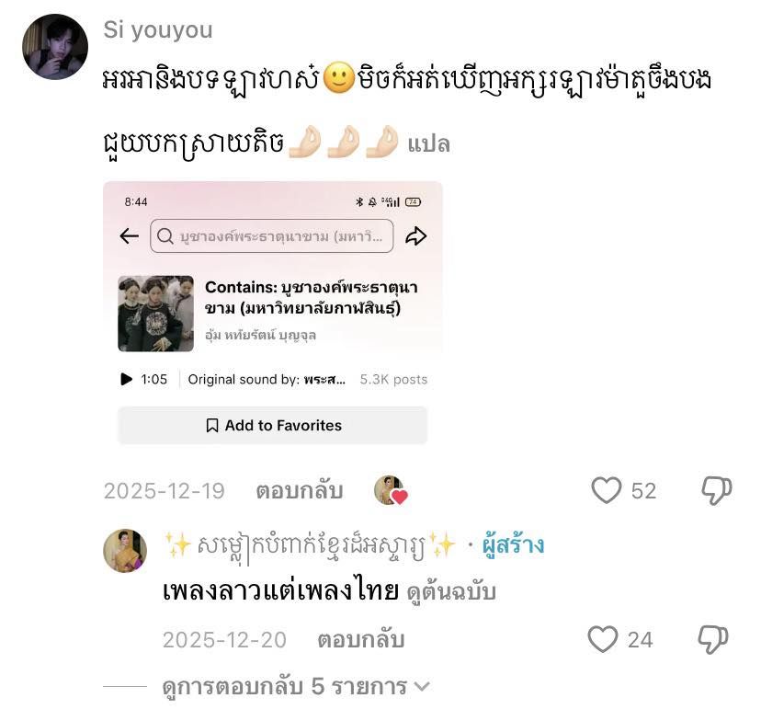This screenshot has height=721, width=761.
Task: Like the creator's reply showing 24
Action: pos(603,639)
